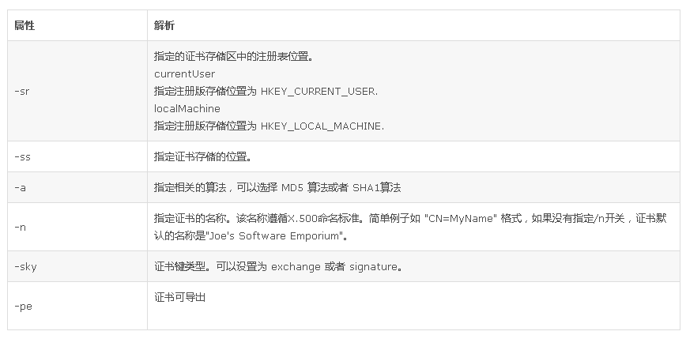Image resolution: width=686 pixels, height=350 pixels.
Task: Click the 证书可导出 description
Action: click(180, 297)
